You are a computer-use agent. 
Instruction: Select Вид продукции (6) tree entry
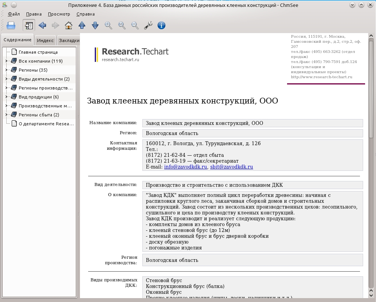point(39,97)
